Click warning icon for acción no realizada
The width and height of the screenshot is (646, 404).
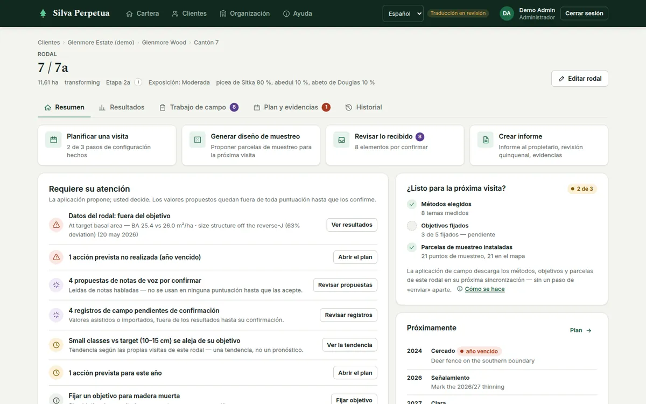click(56, 257)
